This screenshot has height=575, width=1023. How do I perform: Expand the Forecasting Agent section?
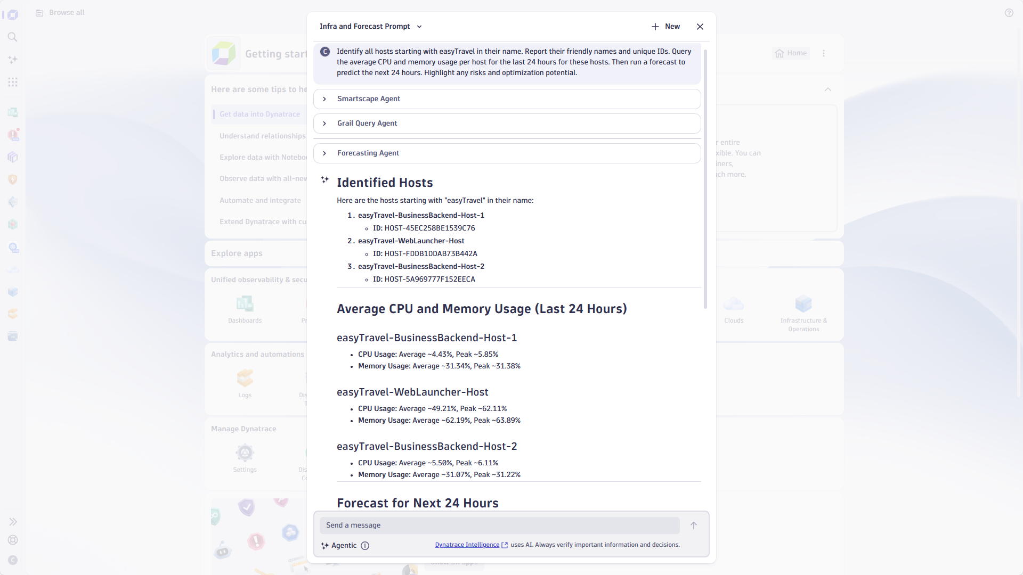coord(324,153)
